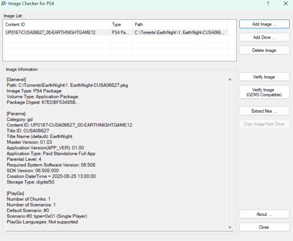Close the window with the X button
Image resolution: width=293 pixels, height=241 pixels.
tap(286, 4)
